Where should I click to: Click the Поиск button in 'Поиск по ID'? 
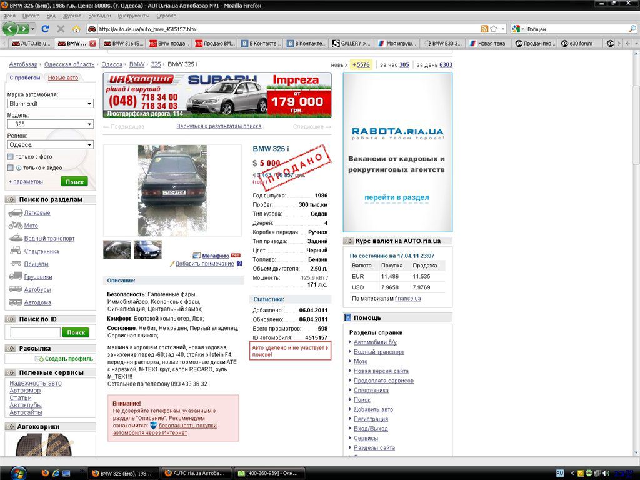coord(76,332)
